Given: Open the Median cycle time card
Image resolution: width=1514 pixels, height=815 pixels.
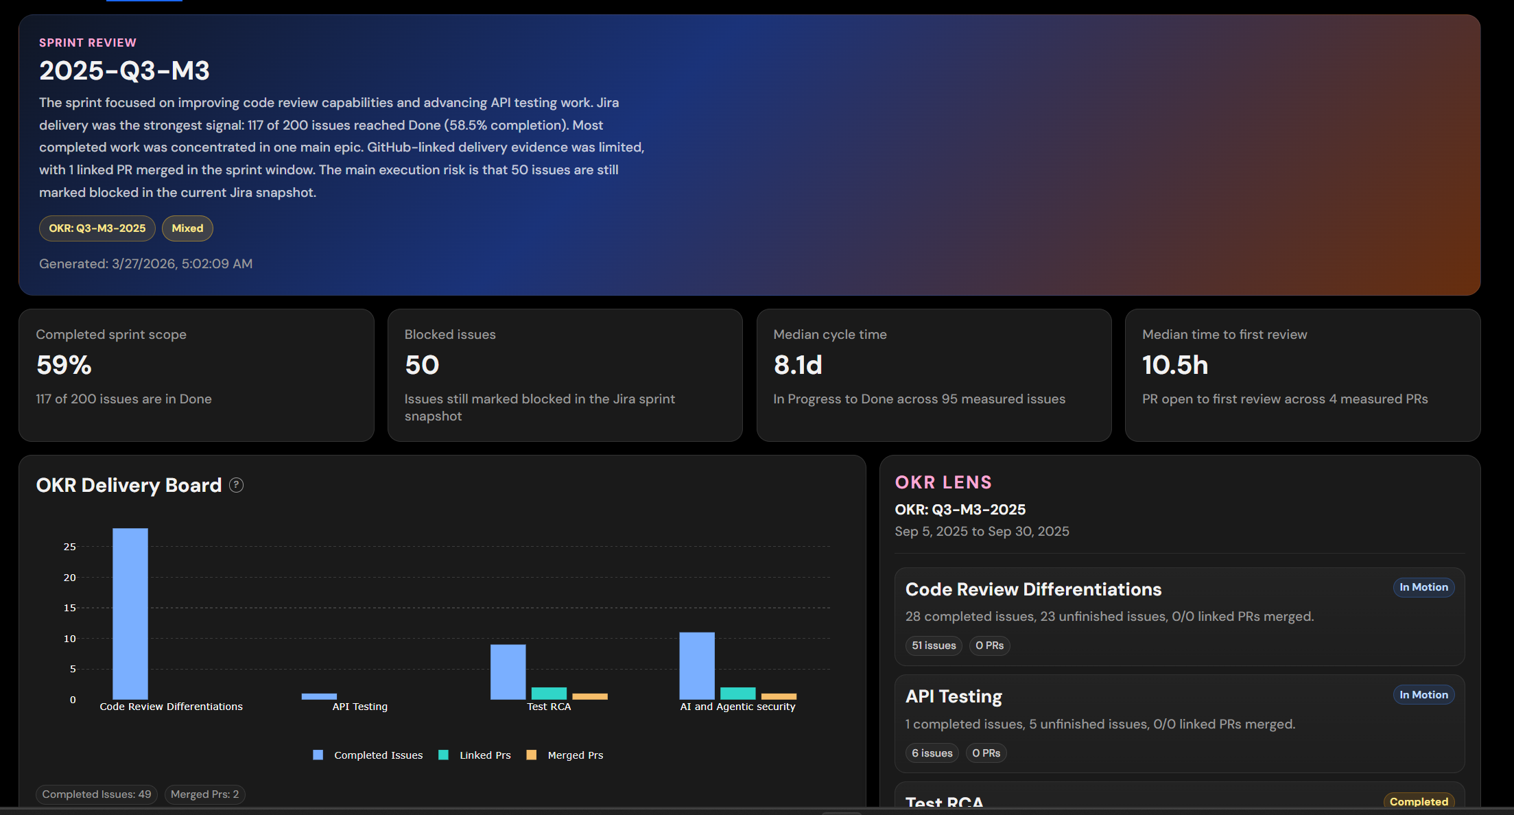Looking at the screenshot, I should pyautogui.click(x=934, y=375).
